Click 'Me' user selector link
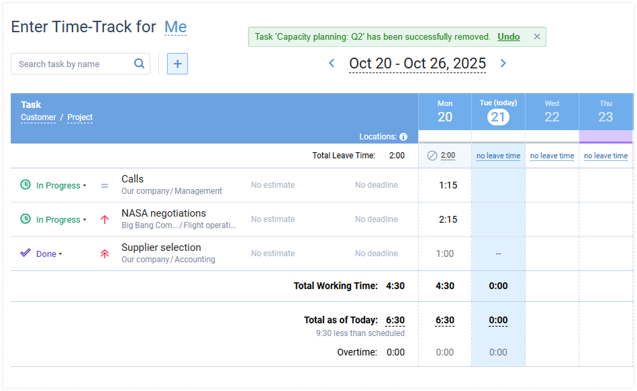 (x=175, y=27)
